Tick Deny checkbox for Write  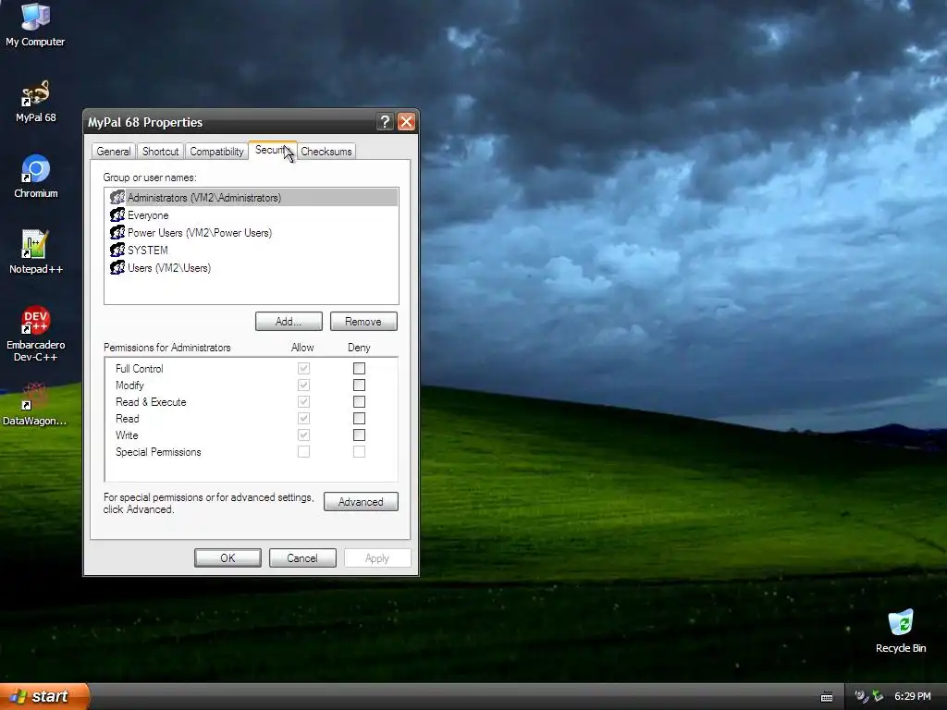359,435
